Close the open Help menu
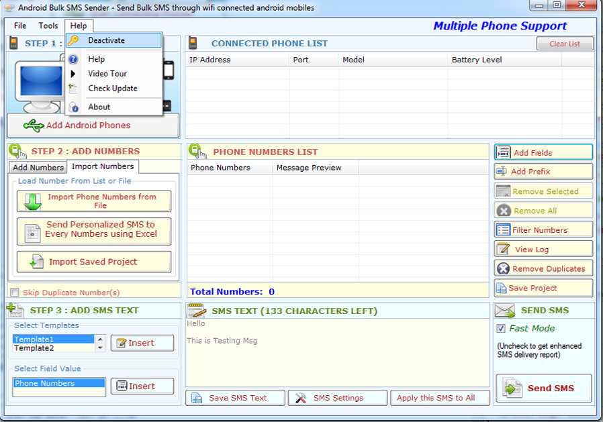603x422 pixels. tap(79, 25)
